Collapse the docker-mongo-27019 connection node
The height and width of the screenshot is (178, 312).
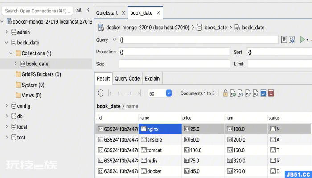tap(2, 21)
